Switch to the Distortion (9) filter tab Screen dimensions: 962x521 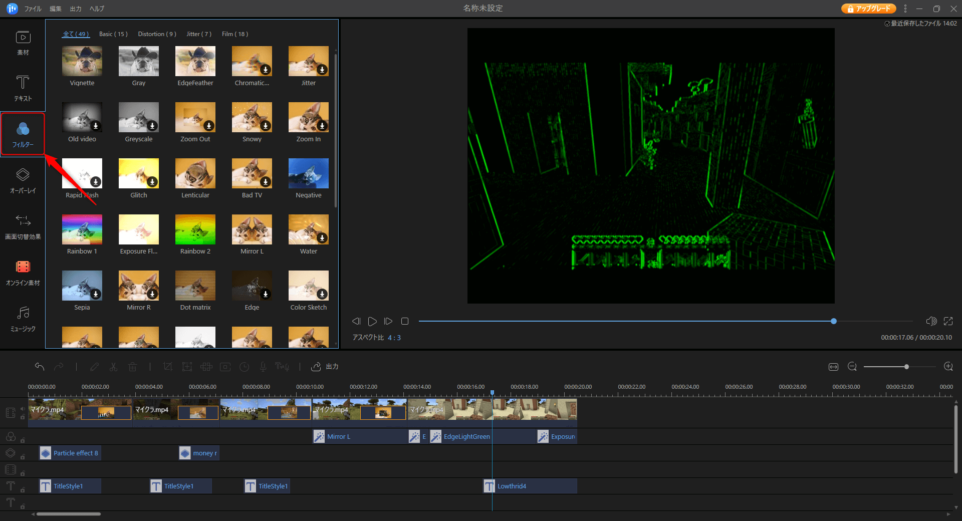coord(157,34)
